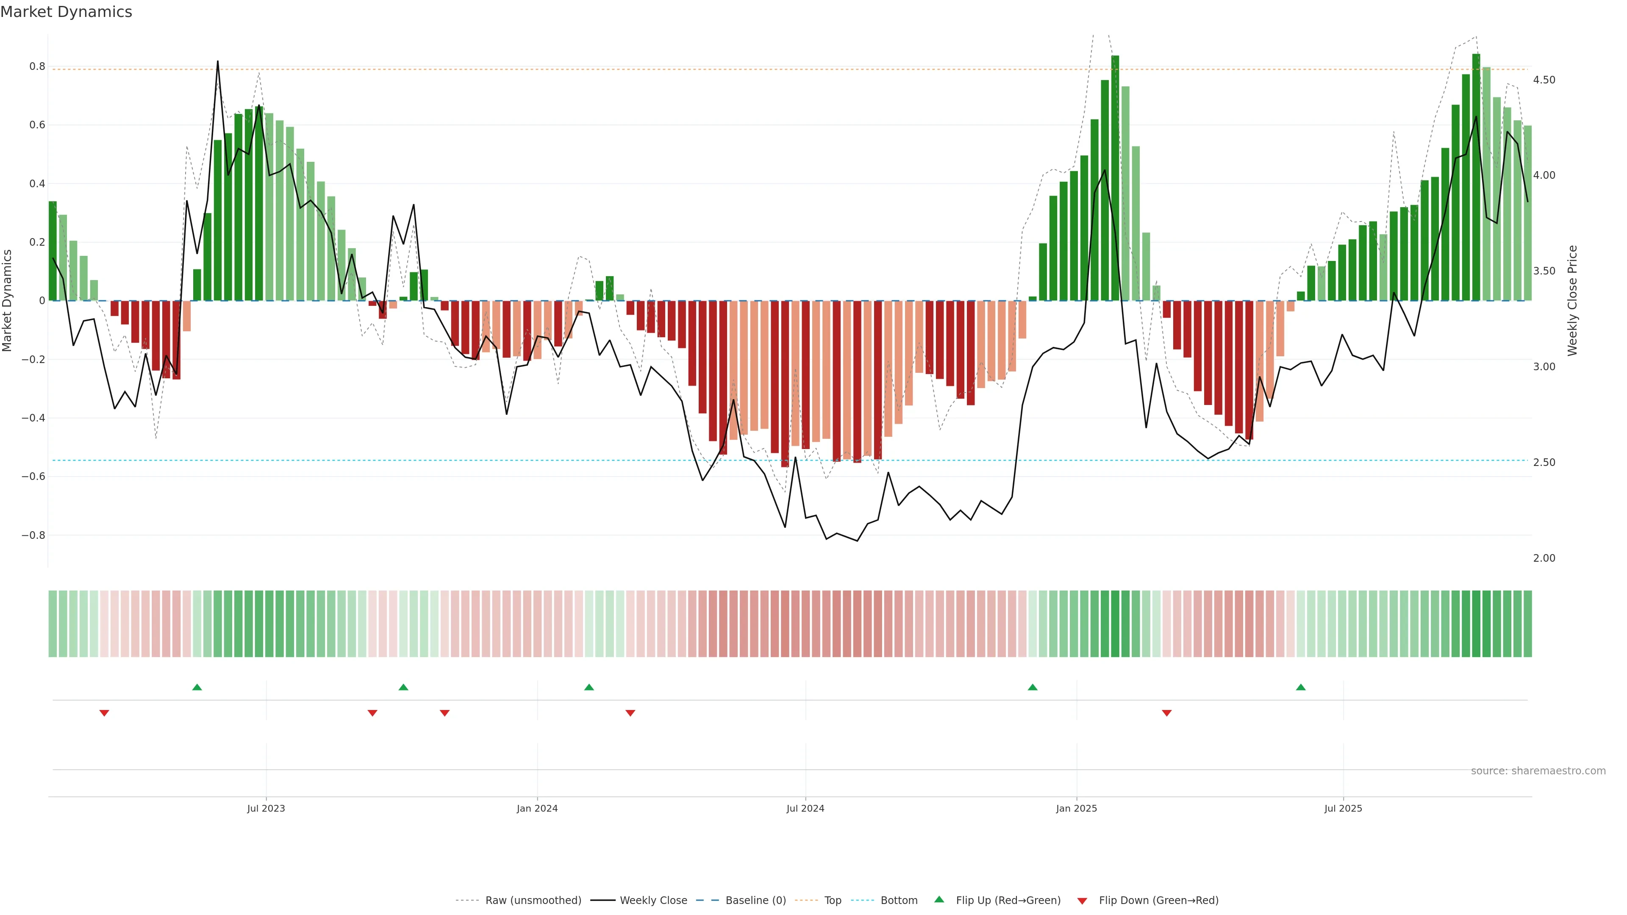This screenshot has width=1627, height=915.
Task: Toggle the Bottom threshold legend item
Action: [899, 900]
